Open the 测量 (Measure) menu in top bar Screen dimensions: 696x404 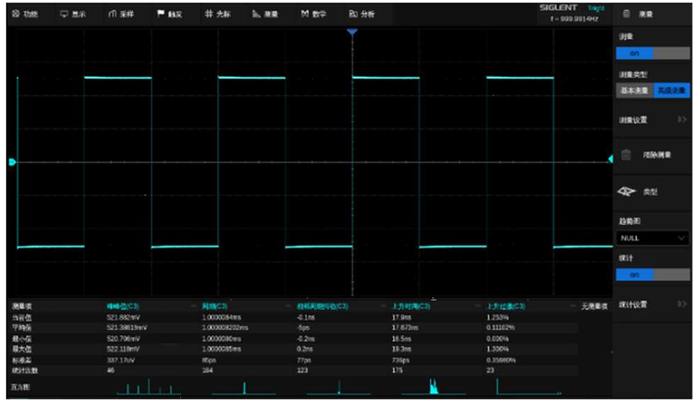tap(265, 14)
